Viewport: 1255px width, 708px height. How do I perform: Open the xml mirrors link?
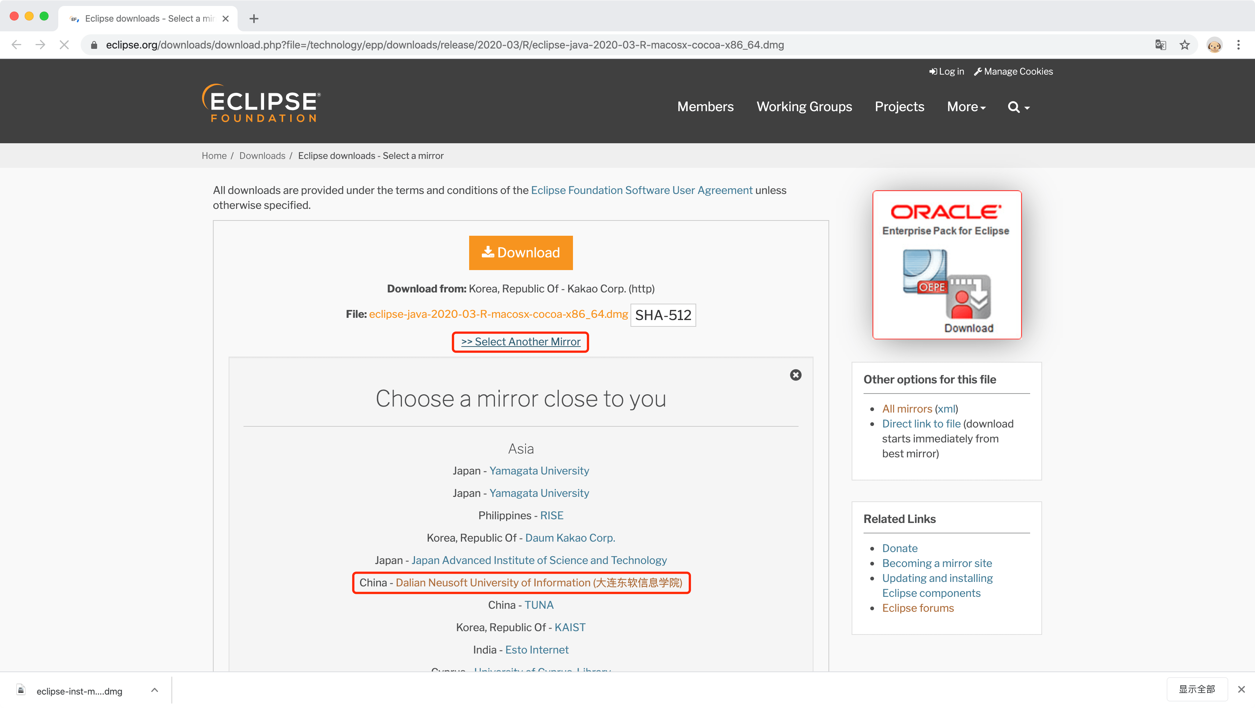pos(946,409)
